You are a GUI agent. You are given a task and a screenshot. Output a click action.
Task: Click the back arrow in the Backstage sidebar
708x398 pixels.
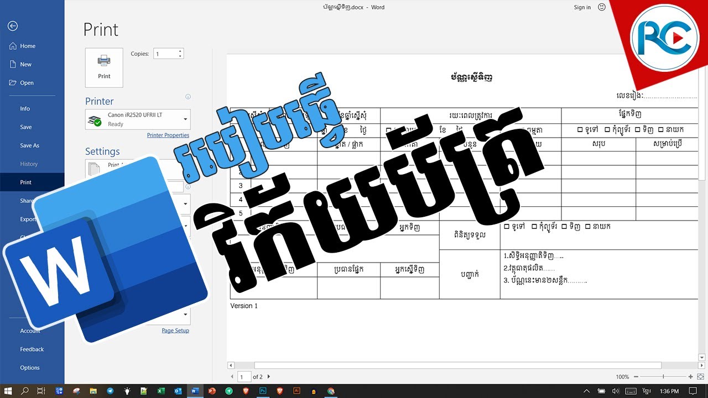(13, 26)
